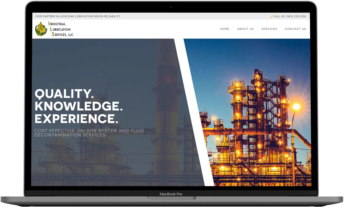Call the (903) 235-2036 phone link
Viewport: 344px width, 207px height.
pyautogui.click(x=296, y=16)
